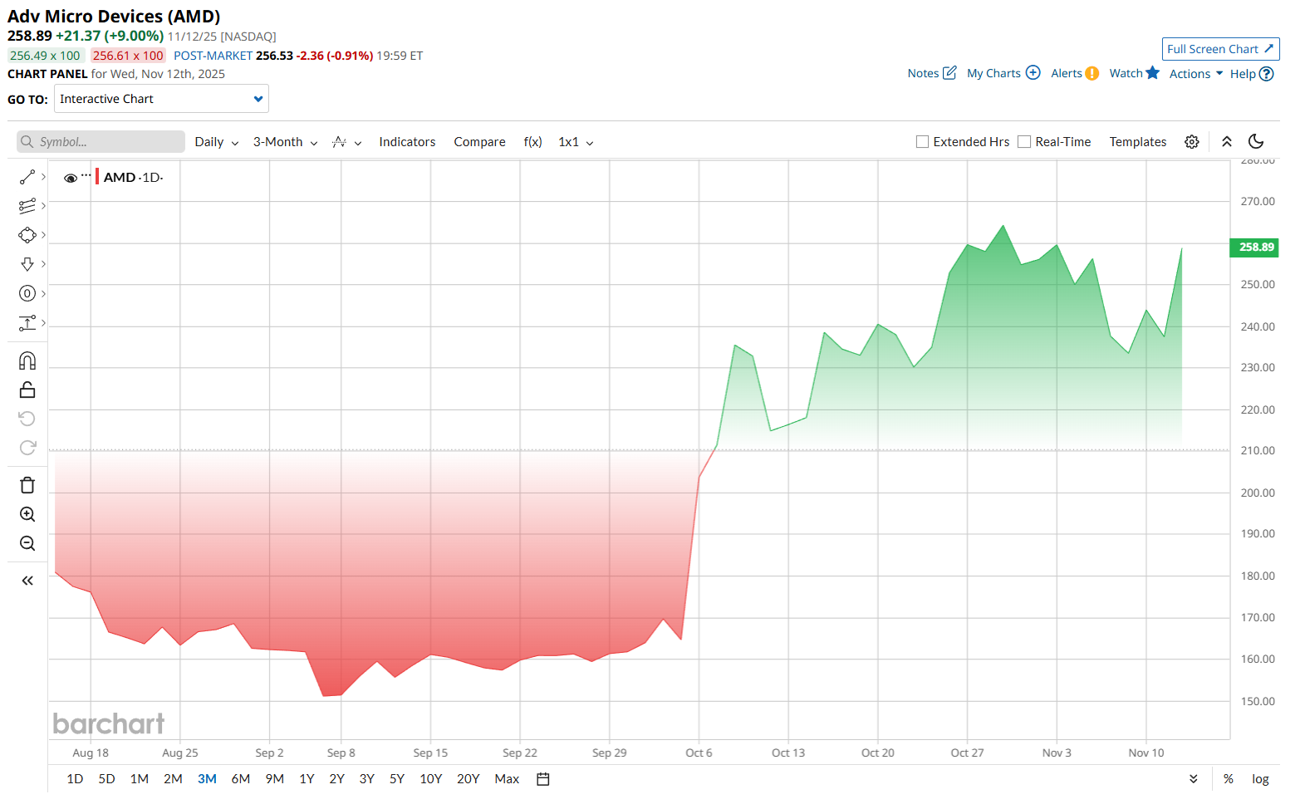
Task: Delete drawings with the trash icon
Action: coord(27,485)
